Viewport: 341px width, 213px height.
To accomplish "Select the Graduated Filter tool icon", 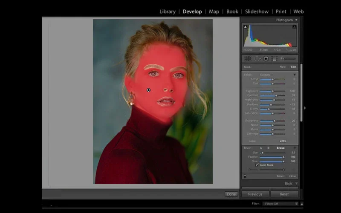I will coord(275,58).
